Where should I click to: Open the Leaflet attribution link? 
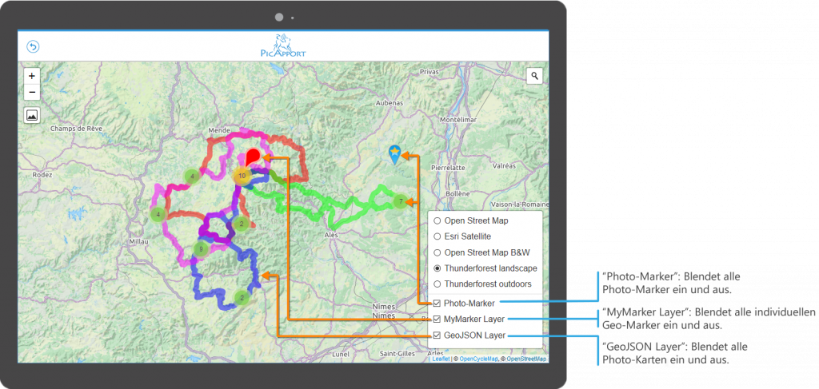click(x=441, y=359)
